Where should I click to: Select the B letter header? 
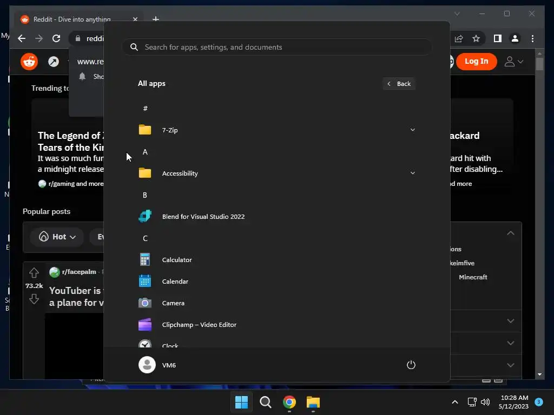point(145,195)
